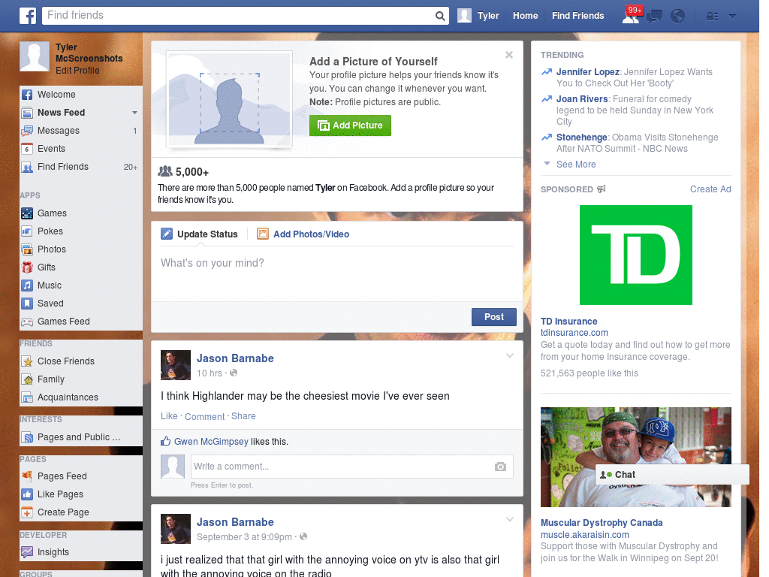Click the Find Friends sidebar icon
This screenshot has height=577, width=769.
point(27,167)
